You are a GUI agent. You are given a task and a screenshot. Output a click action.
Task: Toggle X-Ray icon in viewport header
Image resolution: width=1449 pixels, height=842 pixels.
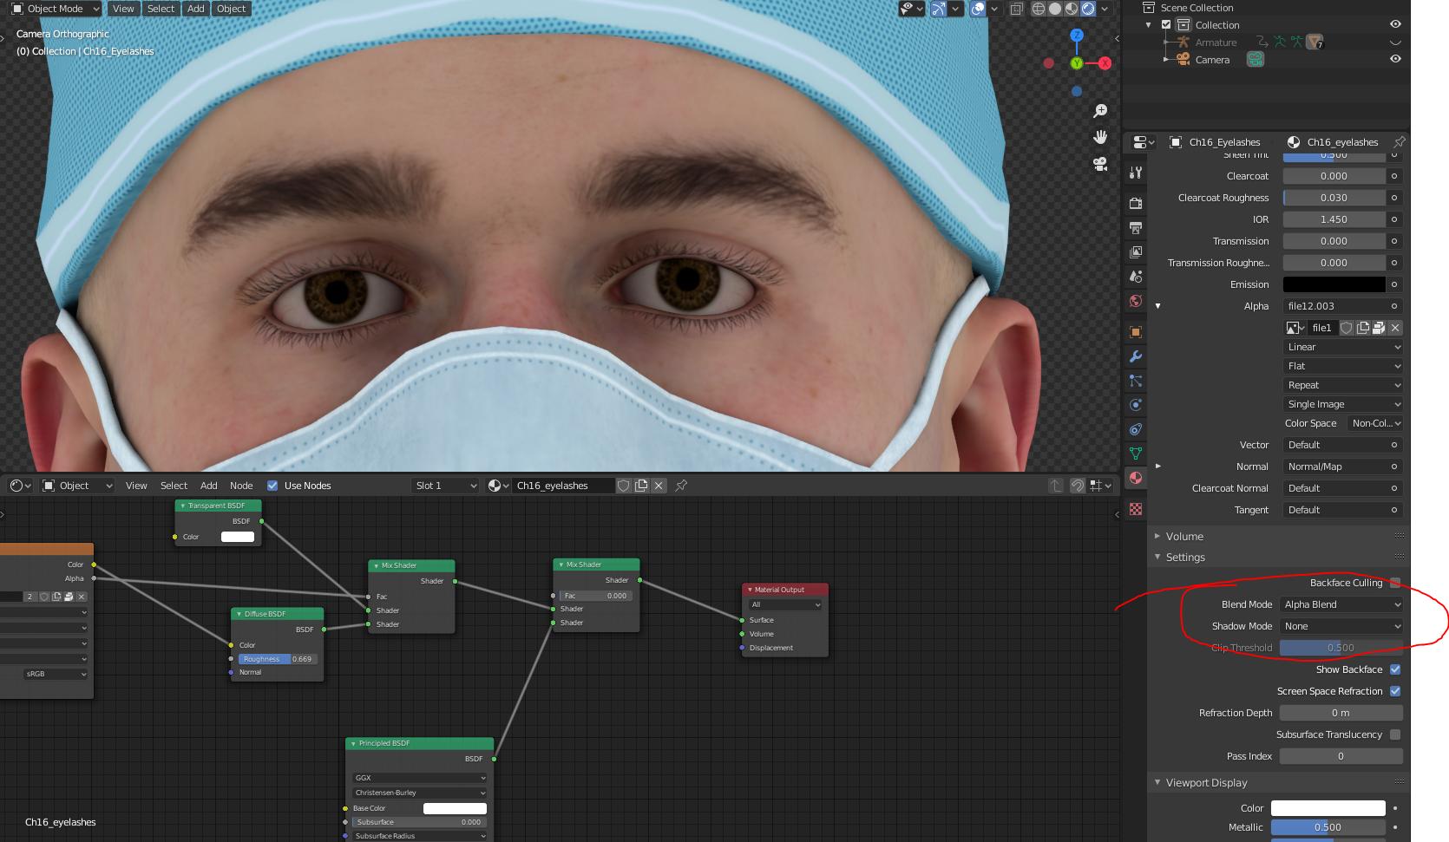[1016, 9]
